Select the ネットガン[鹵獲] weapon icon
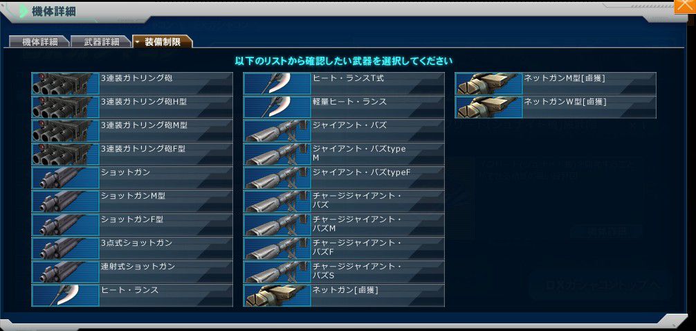Viewport: 696px width, 331px height. (277, 296)
